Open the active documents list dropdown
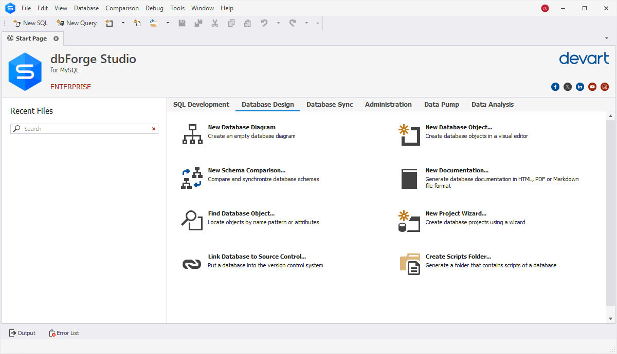 point(607,38)
